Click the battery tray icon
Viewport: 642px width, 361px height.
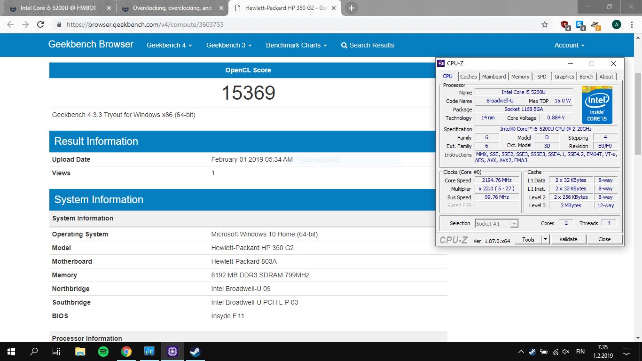tap(544, 352)
